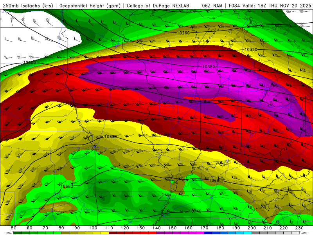Click the 210 knot legend value

(268, 228)
